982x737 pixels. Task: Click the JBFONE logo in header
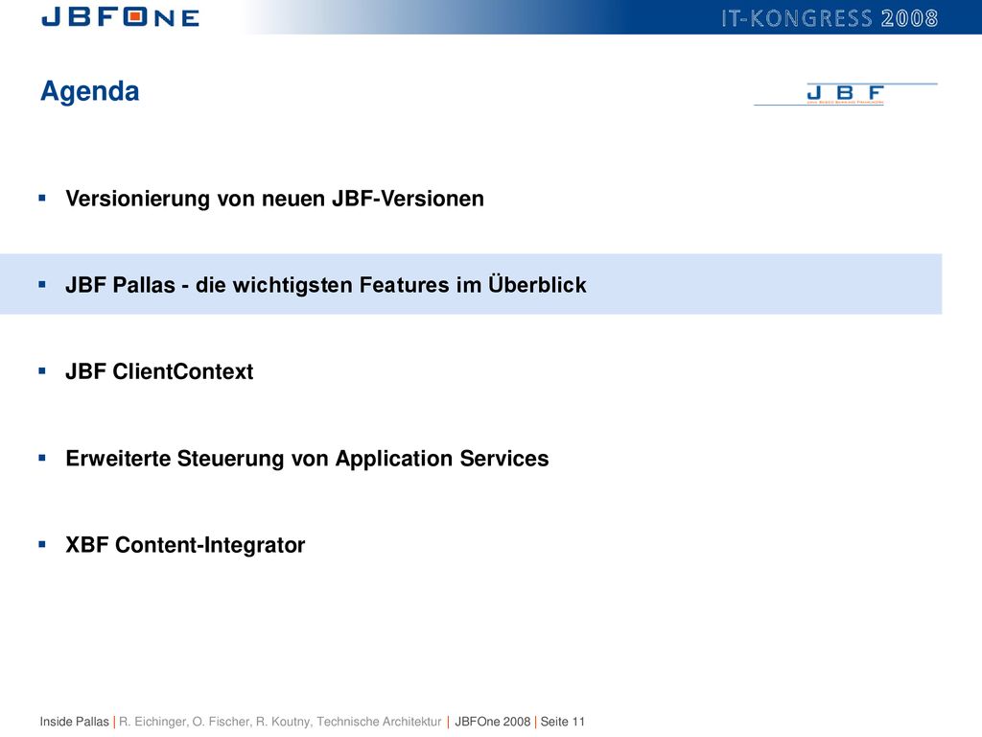pyautogui.click(x=120, y=17)
